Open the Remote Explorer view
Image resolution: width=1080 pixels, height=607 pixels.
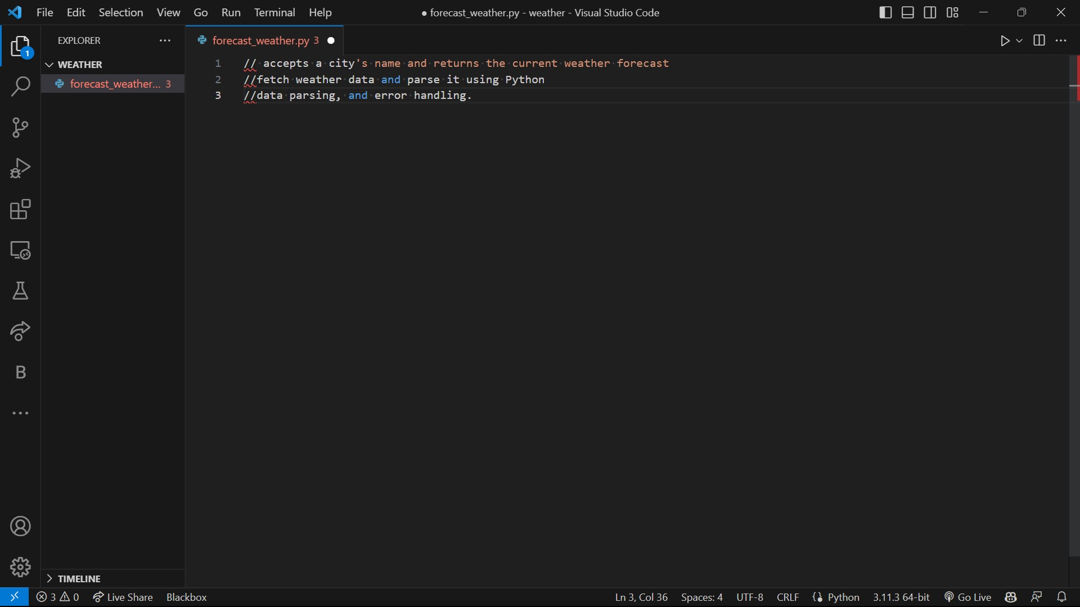pyautogui.click(x=20, y=250)
